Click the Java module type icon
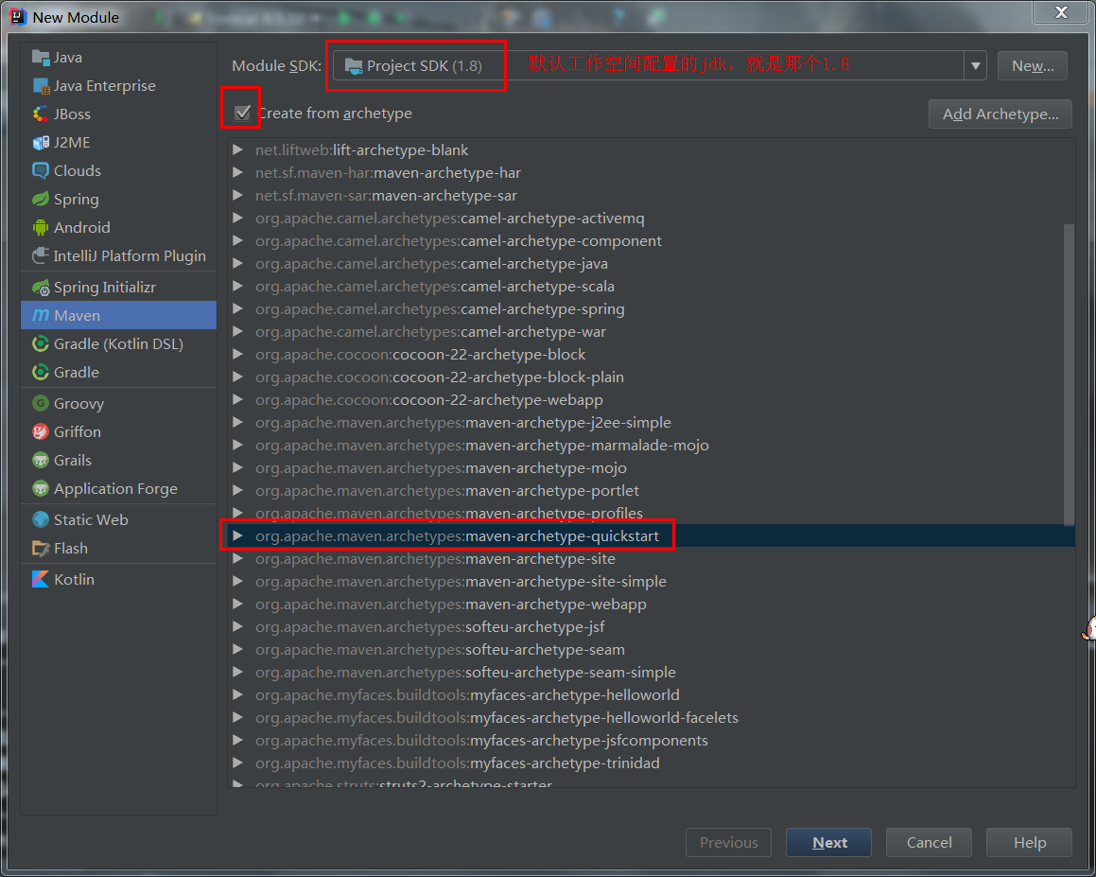This screenshot has width=1096, height=877. tap(41, 58)
